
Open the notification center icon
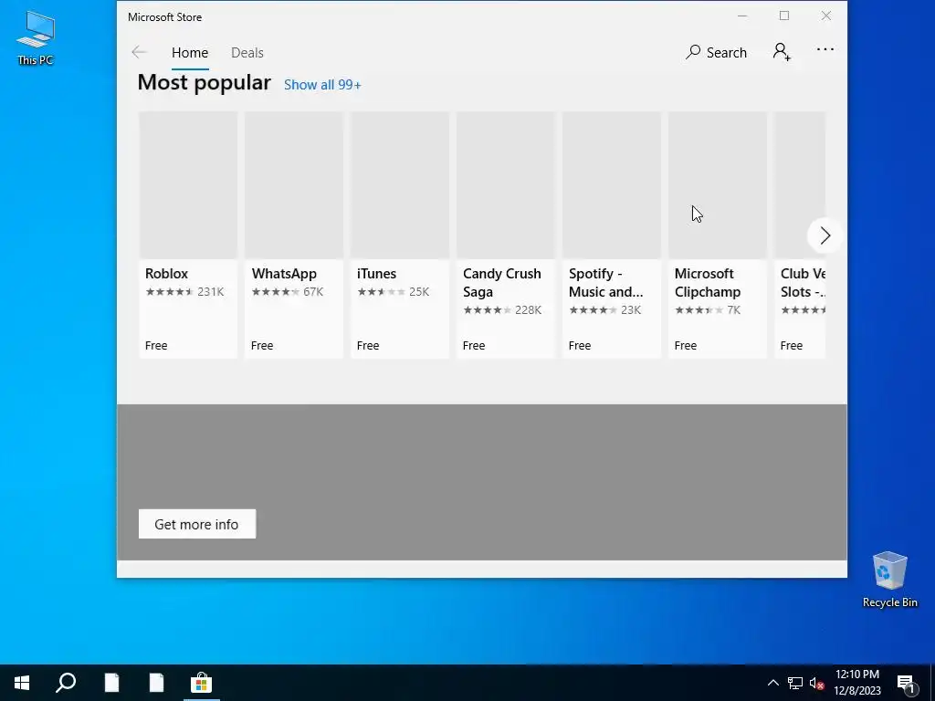906,683
